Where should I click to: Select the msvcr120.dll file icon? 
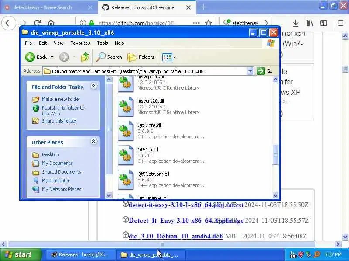click(x=126, y=107)
